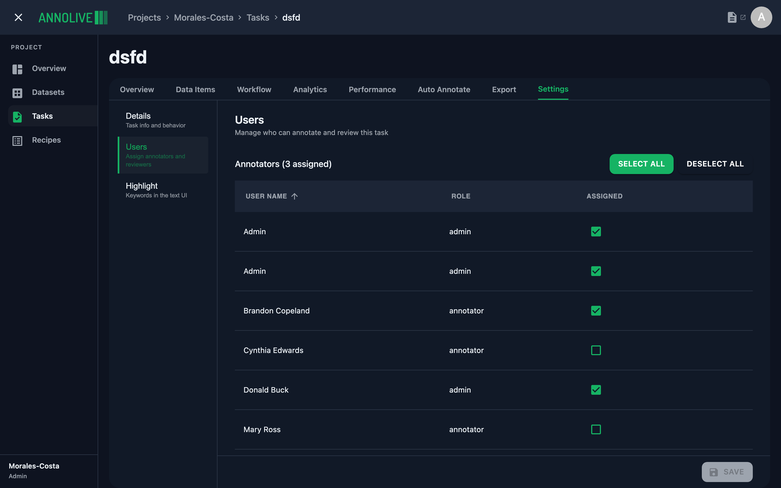Click the DESELECT ALL button
Image resolution: width=781 pixels, height=488 pixels.
pyautogui.click(x=715, y=164)
